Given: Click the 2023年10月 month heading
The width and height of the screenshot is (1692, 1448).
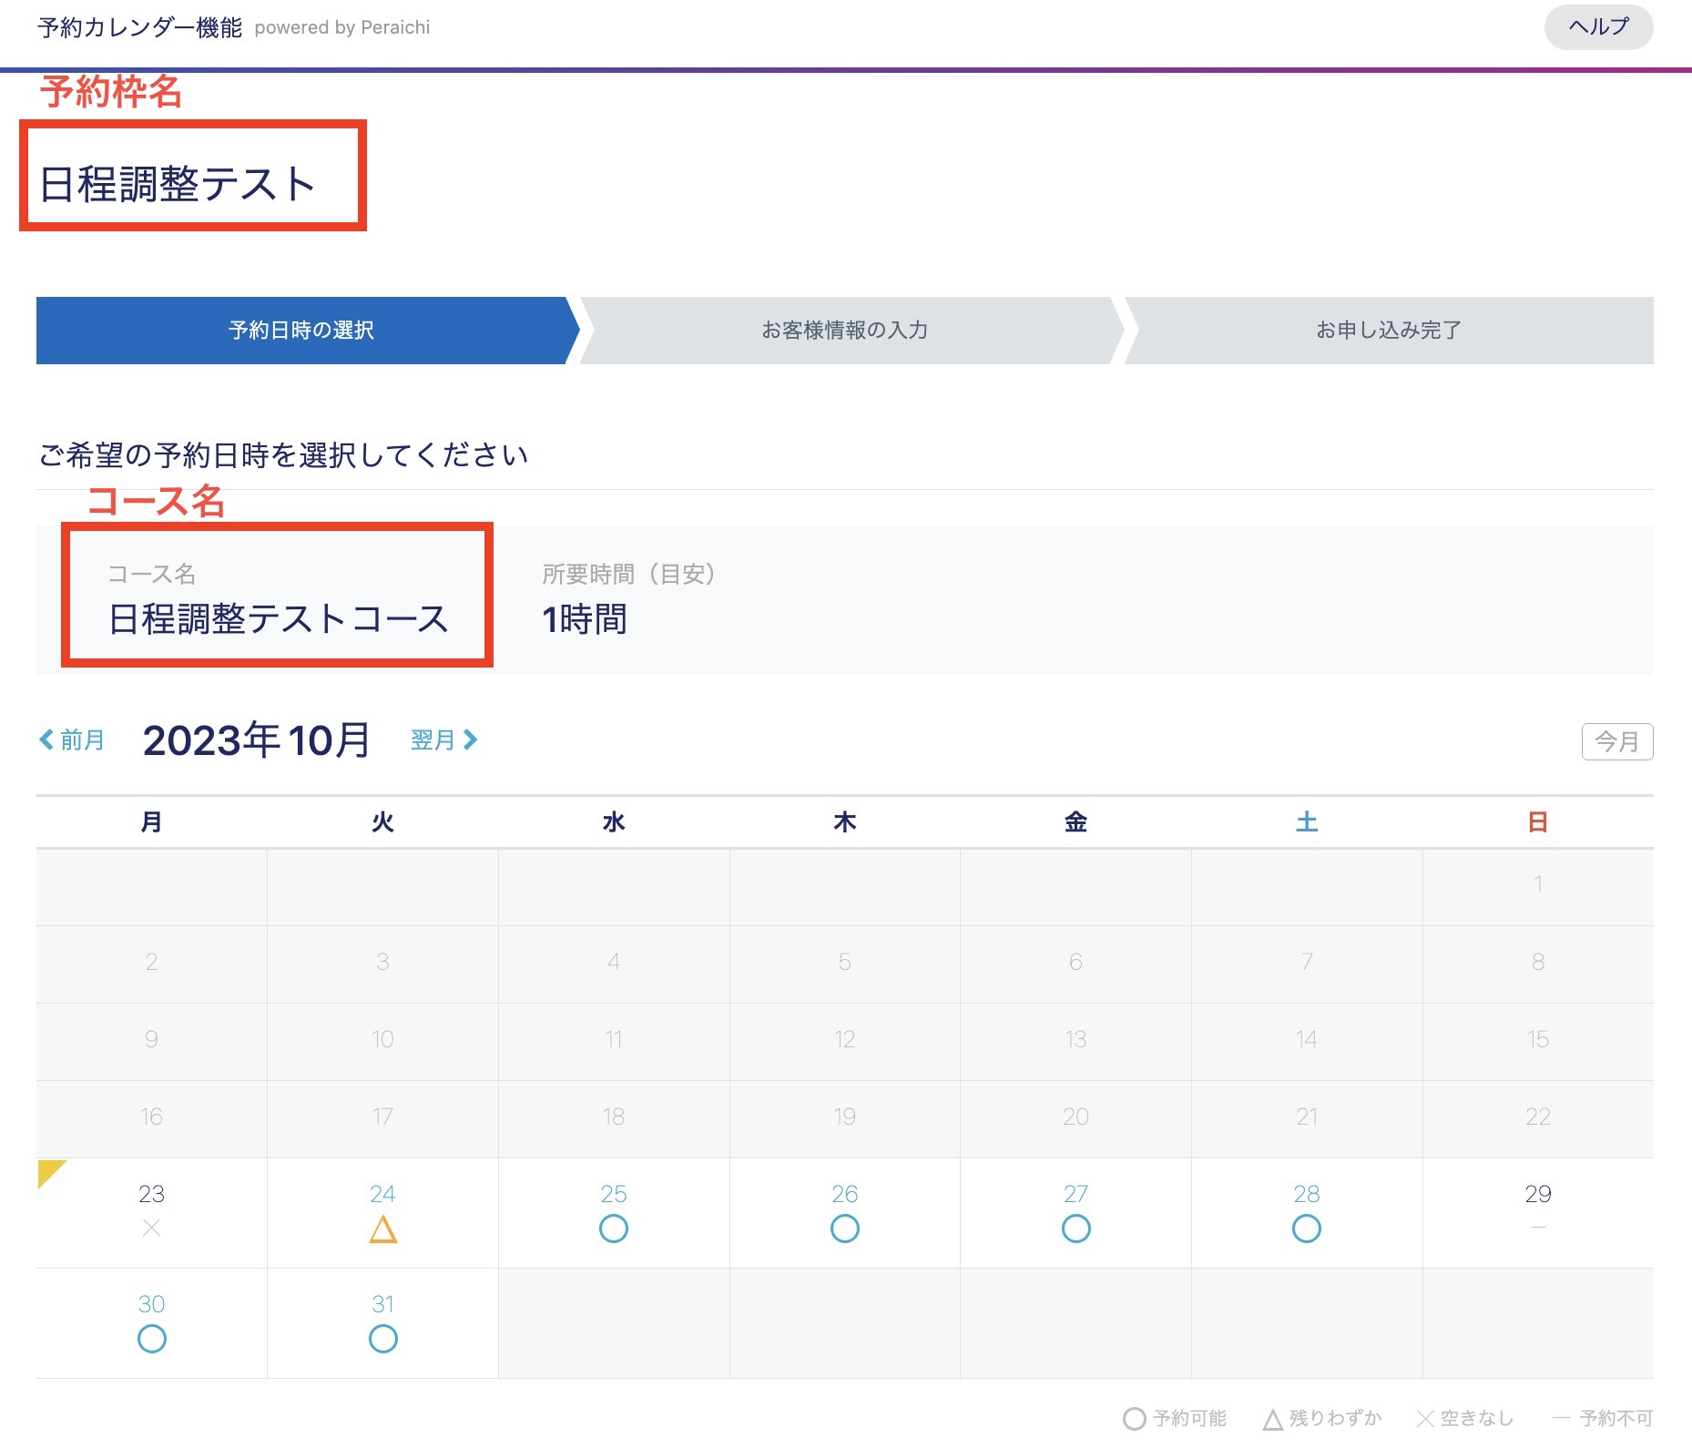Looking at the screenshot, I should [x=257, y=739].
